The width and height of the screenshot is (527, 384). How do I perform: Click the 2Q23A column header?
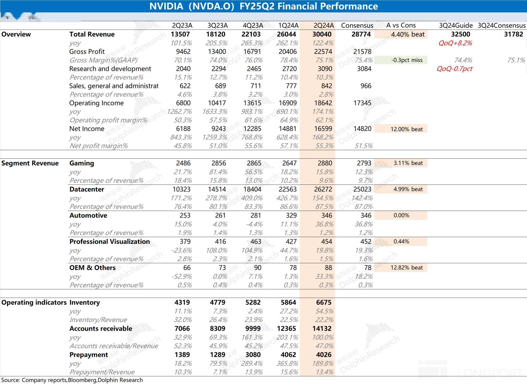click(182, 25)
